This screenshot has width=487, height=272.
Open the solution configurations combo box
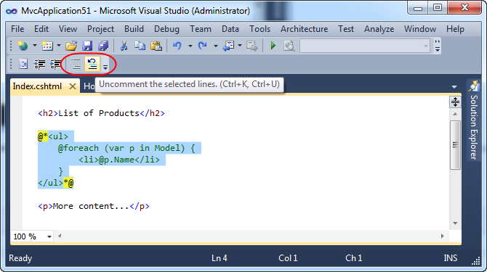pos(365,46)
